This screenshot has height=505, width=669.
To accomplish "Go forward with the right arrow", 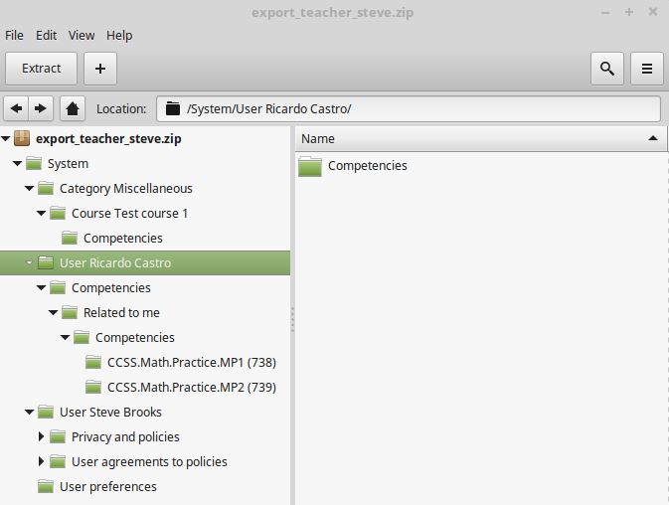I will pos(41,108).
